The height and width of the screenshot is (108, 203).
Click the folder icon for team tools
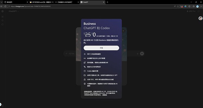(x=85, y=75)
